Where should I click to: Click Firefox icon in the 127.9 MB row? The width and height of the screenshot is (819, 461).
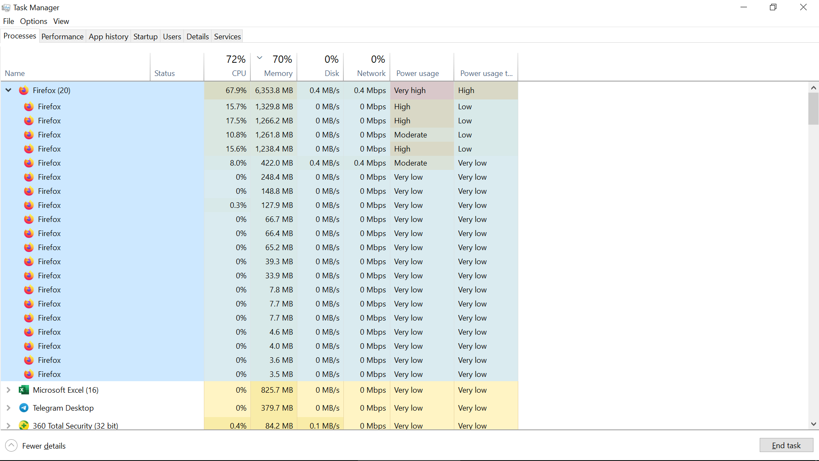tap(29, 205)
